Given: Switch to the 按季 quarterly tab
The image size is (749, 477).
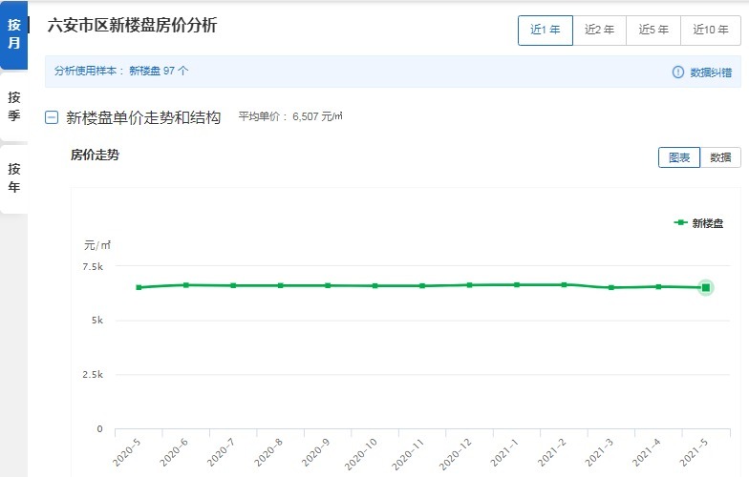Looking at the screenshot, I should click(13, 107).
